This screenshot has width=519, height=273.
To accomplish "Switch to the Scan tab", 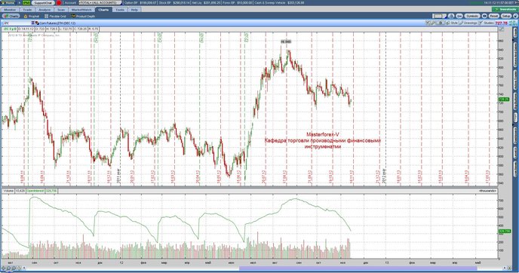I will click(61, 10).
